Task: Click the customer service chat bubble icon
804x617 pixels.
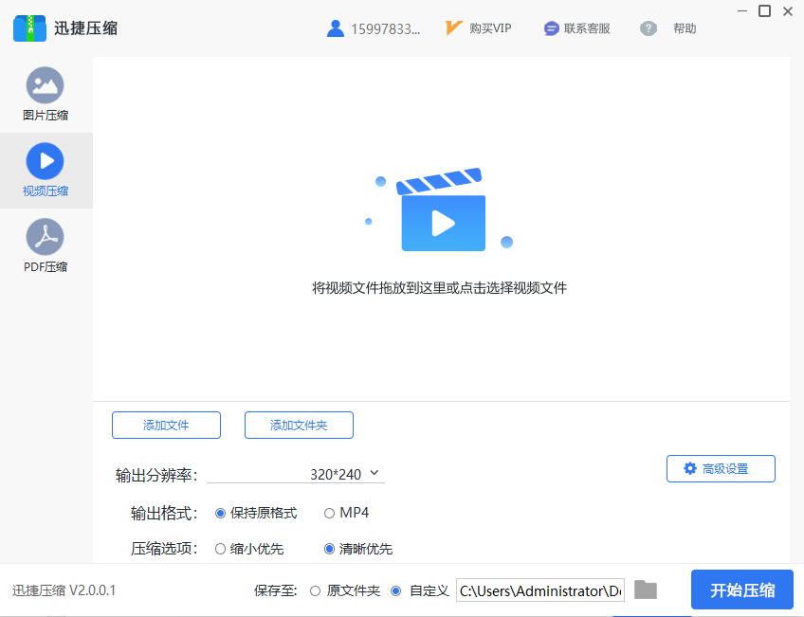Action: pyautogui.click(x=551, y=28)
